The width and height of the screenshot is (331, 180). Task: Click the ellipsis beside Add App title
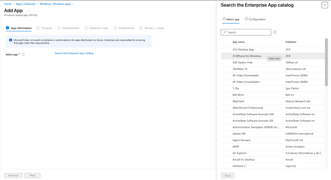29,11
